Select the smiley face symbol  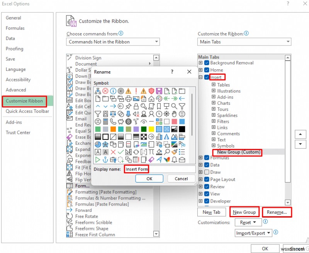click(182, 114)
